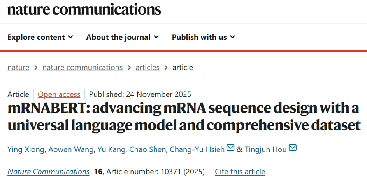
Task: Open the About the journal menu
Action: tap(118, 37)
